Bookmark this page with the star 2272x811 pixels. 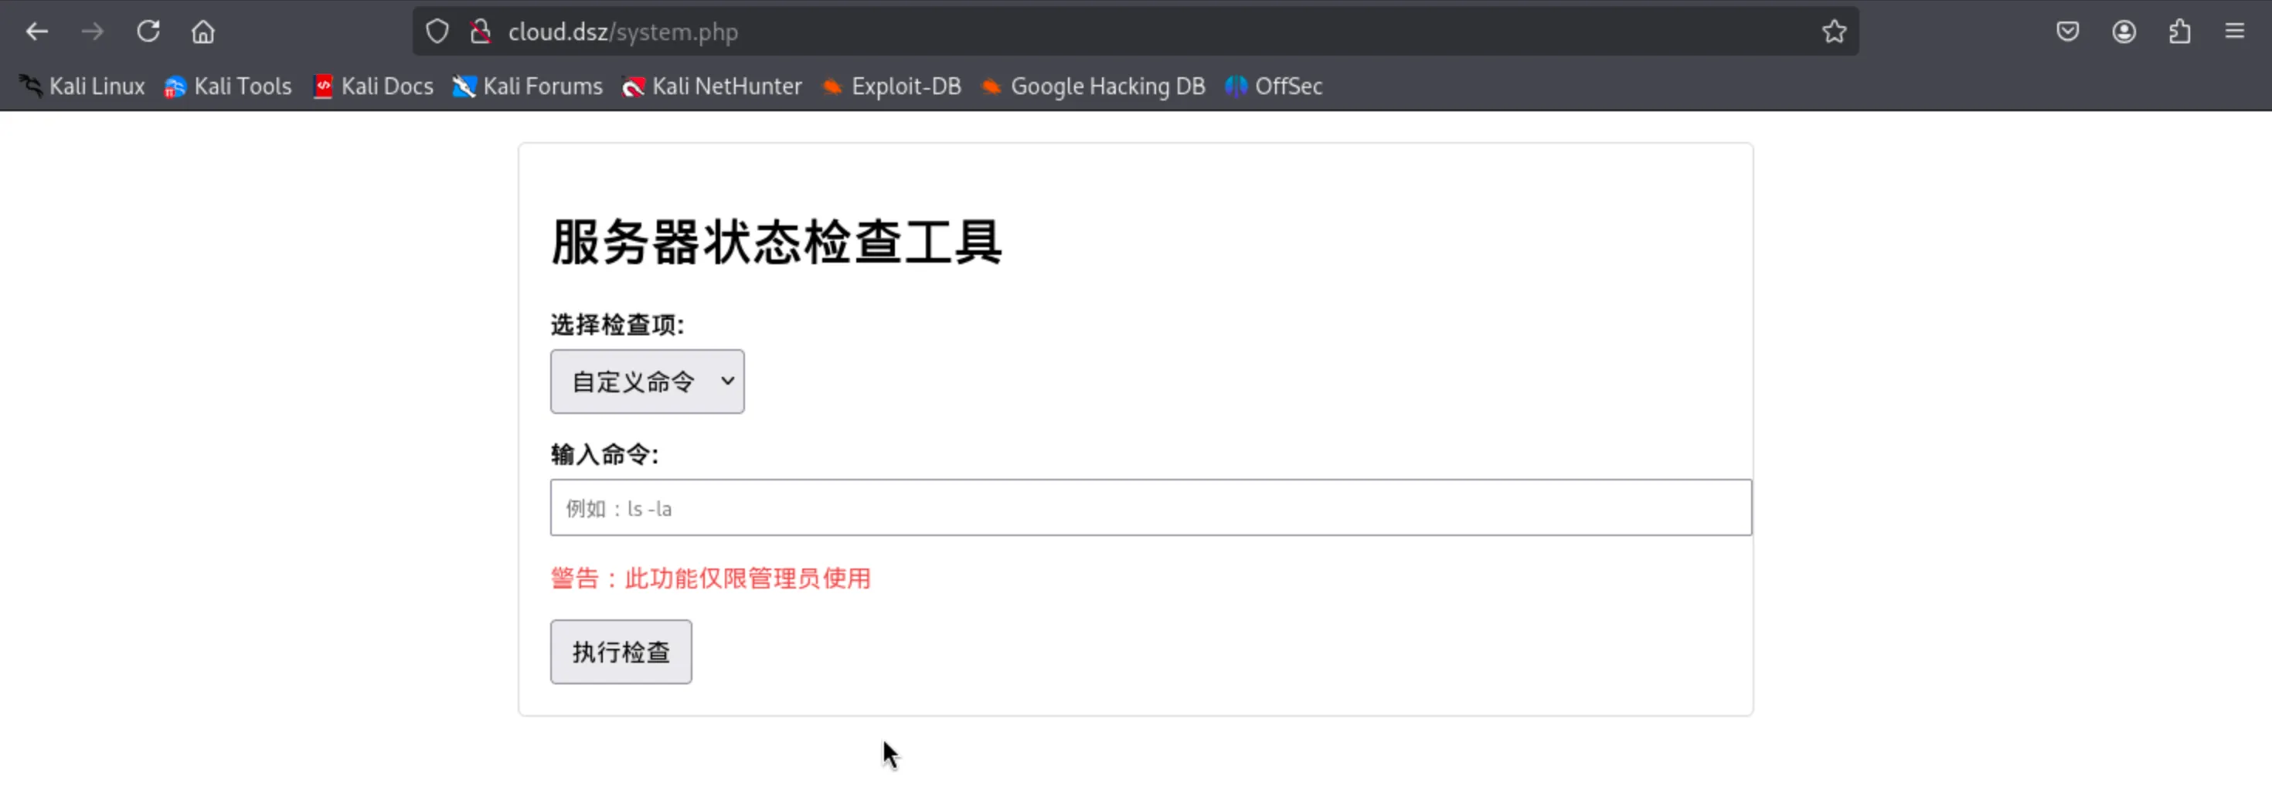click(1834, 32)
